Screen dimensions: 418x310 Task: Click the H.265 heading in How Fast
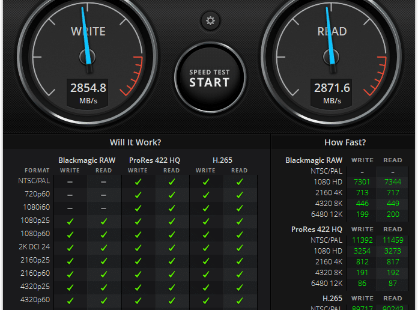[333, 298]
